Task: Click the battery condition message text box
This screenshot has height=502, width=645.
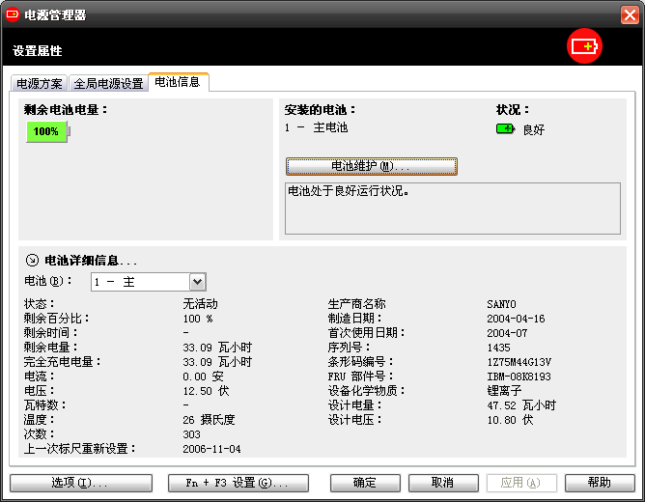Action: tap(452, 208)
